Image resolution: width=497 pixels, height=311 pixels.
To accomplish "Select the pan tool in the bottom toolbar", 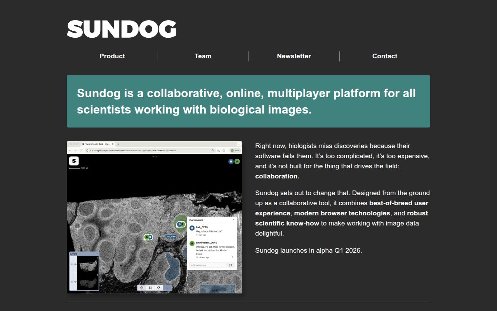I will click(x=141, y=288).
